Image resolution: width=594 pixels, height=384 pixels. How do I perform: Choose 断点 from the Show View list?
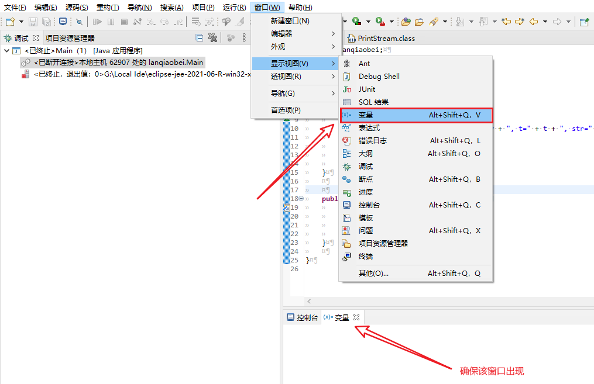coord(365,179)
